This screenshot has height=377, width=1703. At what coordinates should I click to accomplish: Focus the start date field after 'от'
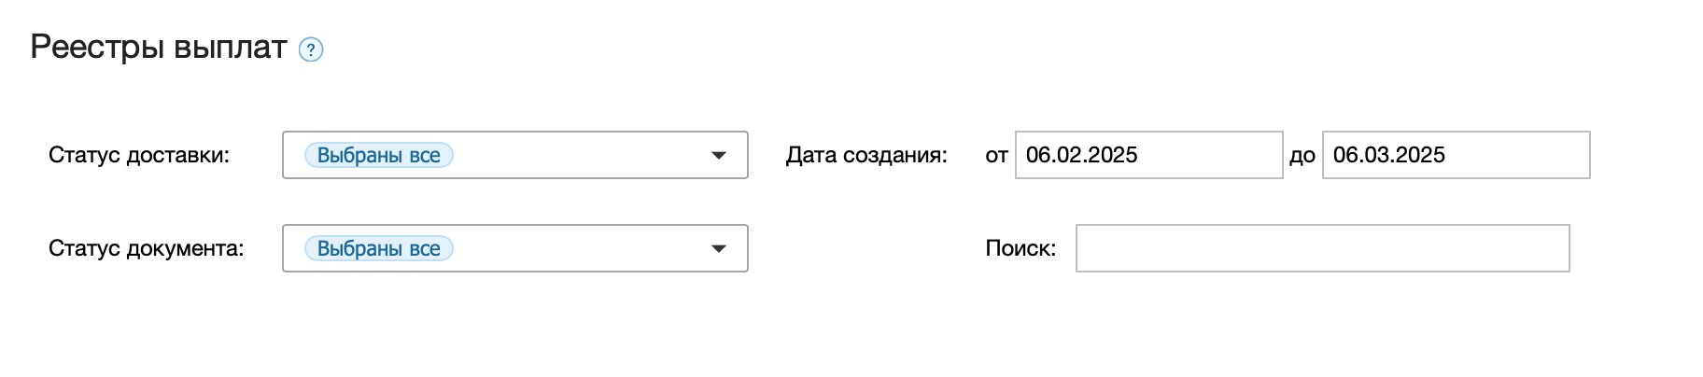1148,155
